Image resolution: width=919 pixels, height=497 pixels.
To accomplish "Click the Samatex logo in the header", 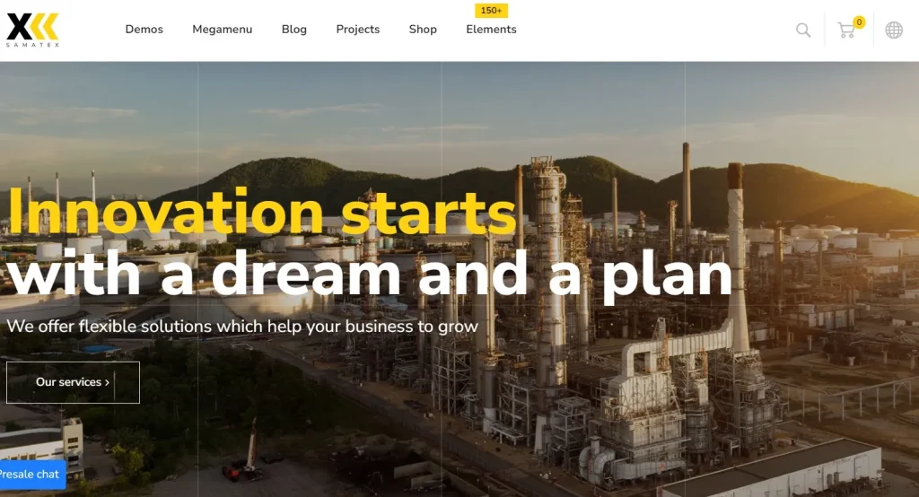I will click(33, 30).
